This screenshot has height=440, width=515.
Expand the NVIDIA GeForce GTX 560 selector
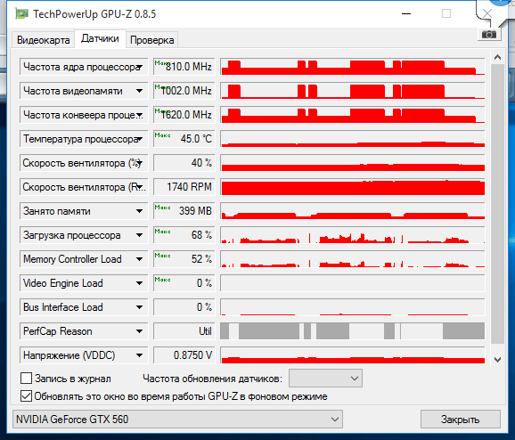pyautogui.click(x=177, y=419)
